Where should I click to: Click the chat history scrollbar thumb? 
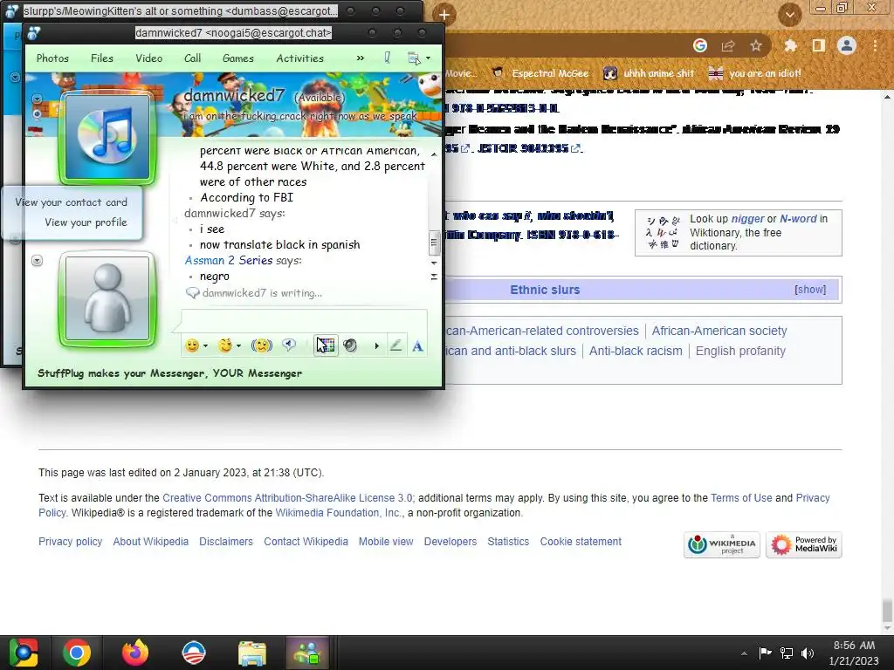click(x=434, y=243)
